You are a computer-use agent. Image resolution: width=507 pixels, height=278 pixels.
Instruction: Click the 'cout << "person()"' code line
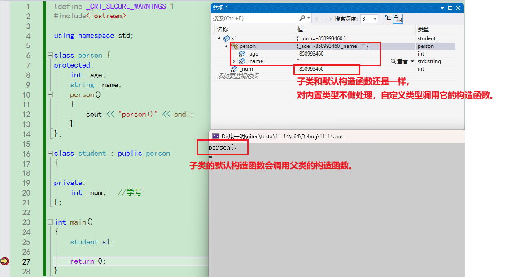coord(140,115)
